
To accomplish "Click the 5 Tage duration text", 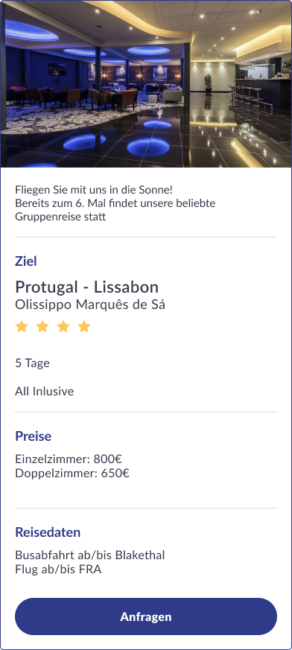I will [x=32, y=363].
